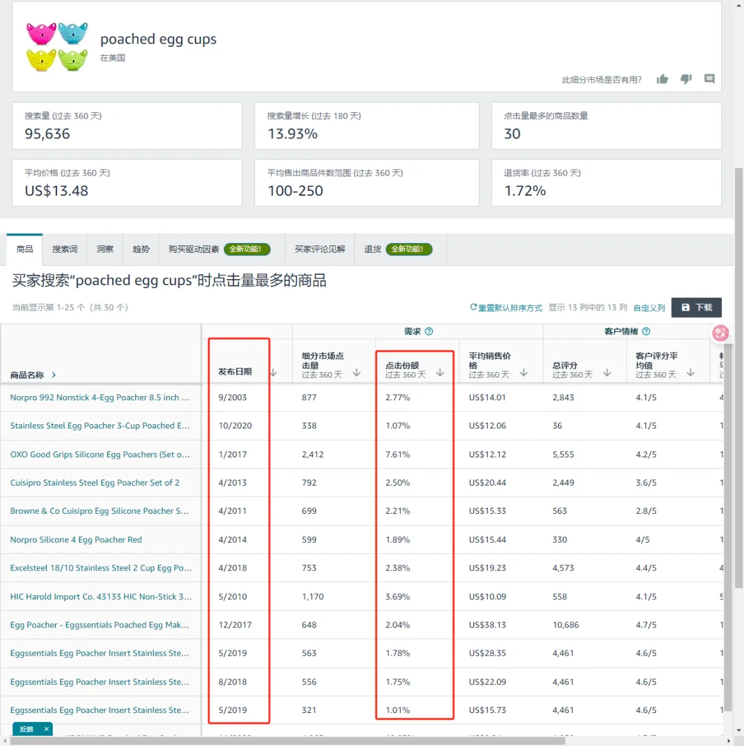The width and height of the screenshot is (744, 746).
Task: Open Cuisipro Stainless Steel Egg Poacher link
Action: (x=94, y=482)
